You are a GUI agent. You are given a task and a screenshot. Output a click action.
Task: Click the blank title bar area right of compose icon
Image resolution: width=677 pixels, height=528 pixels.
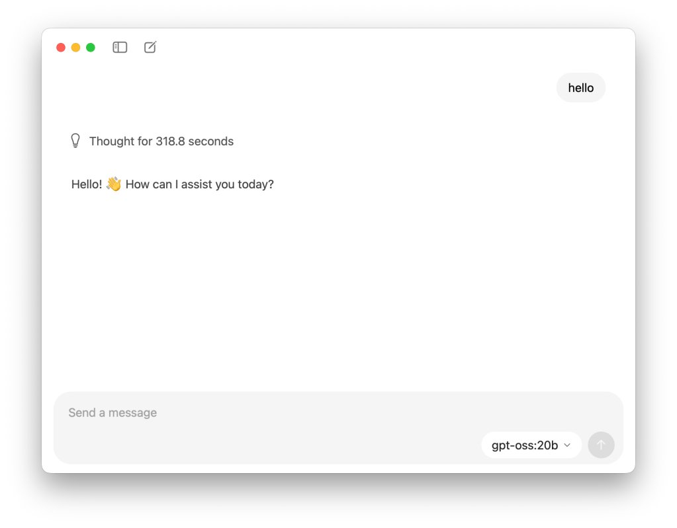[x=388, y=47]
